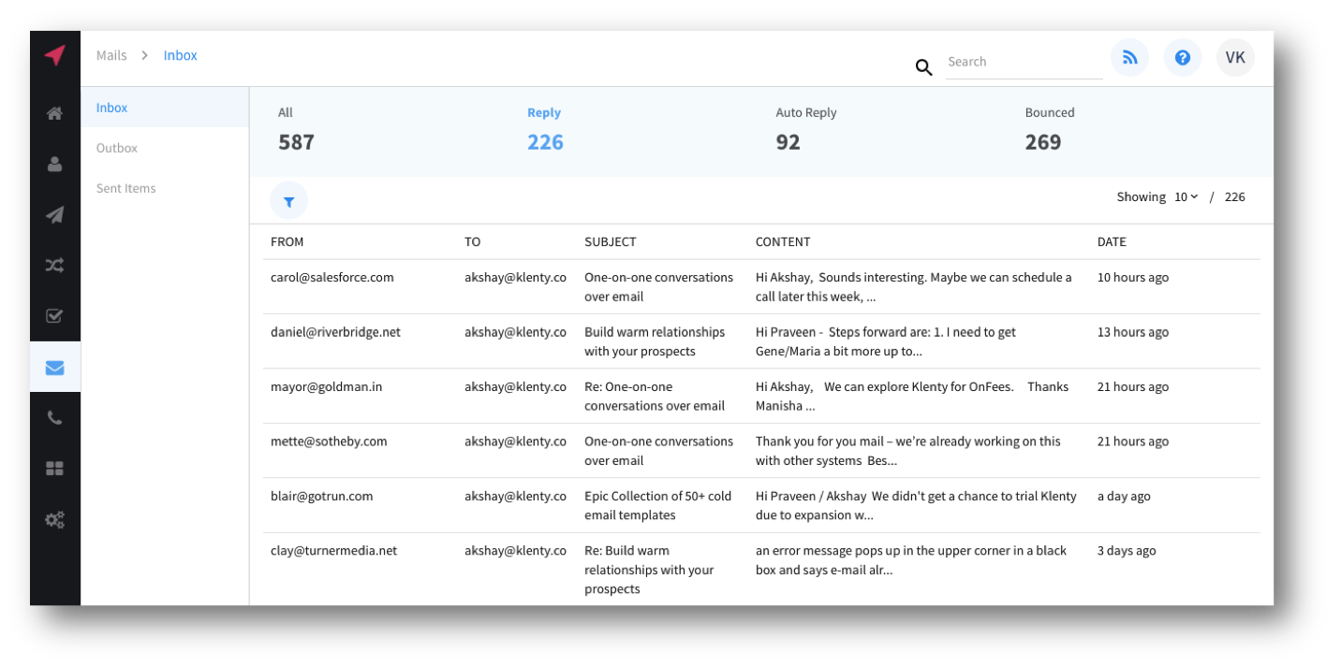Open the Home dashboard from the sidebar
This screenshot has width=1341, height=666.
(x=53, y=112)
